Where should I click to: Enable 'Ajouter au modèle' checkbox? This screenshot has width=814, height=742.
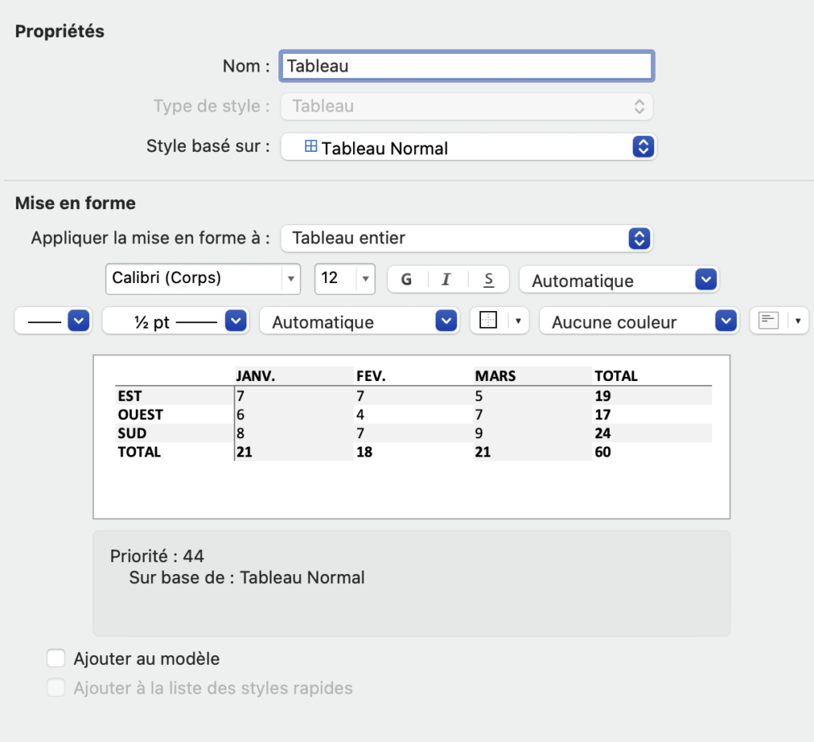coord(56,658)
